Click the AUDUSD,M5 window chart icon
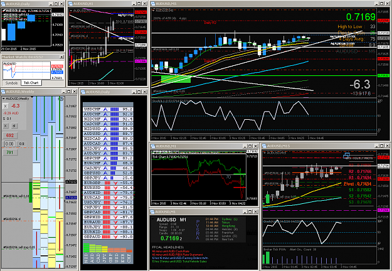This screenshot has height=271, width=392. coord(152,4)
